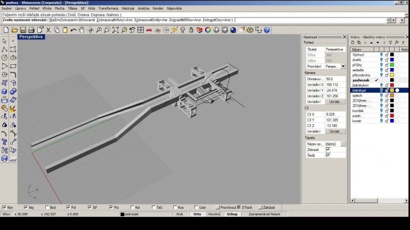Pick the circle tool in the left toolbar

4,57
